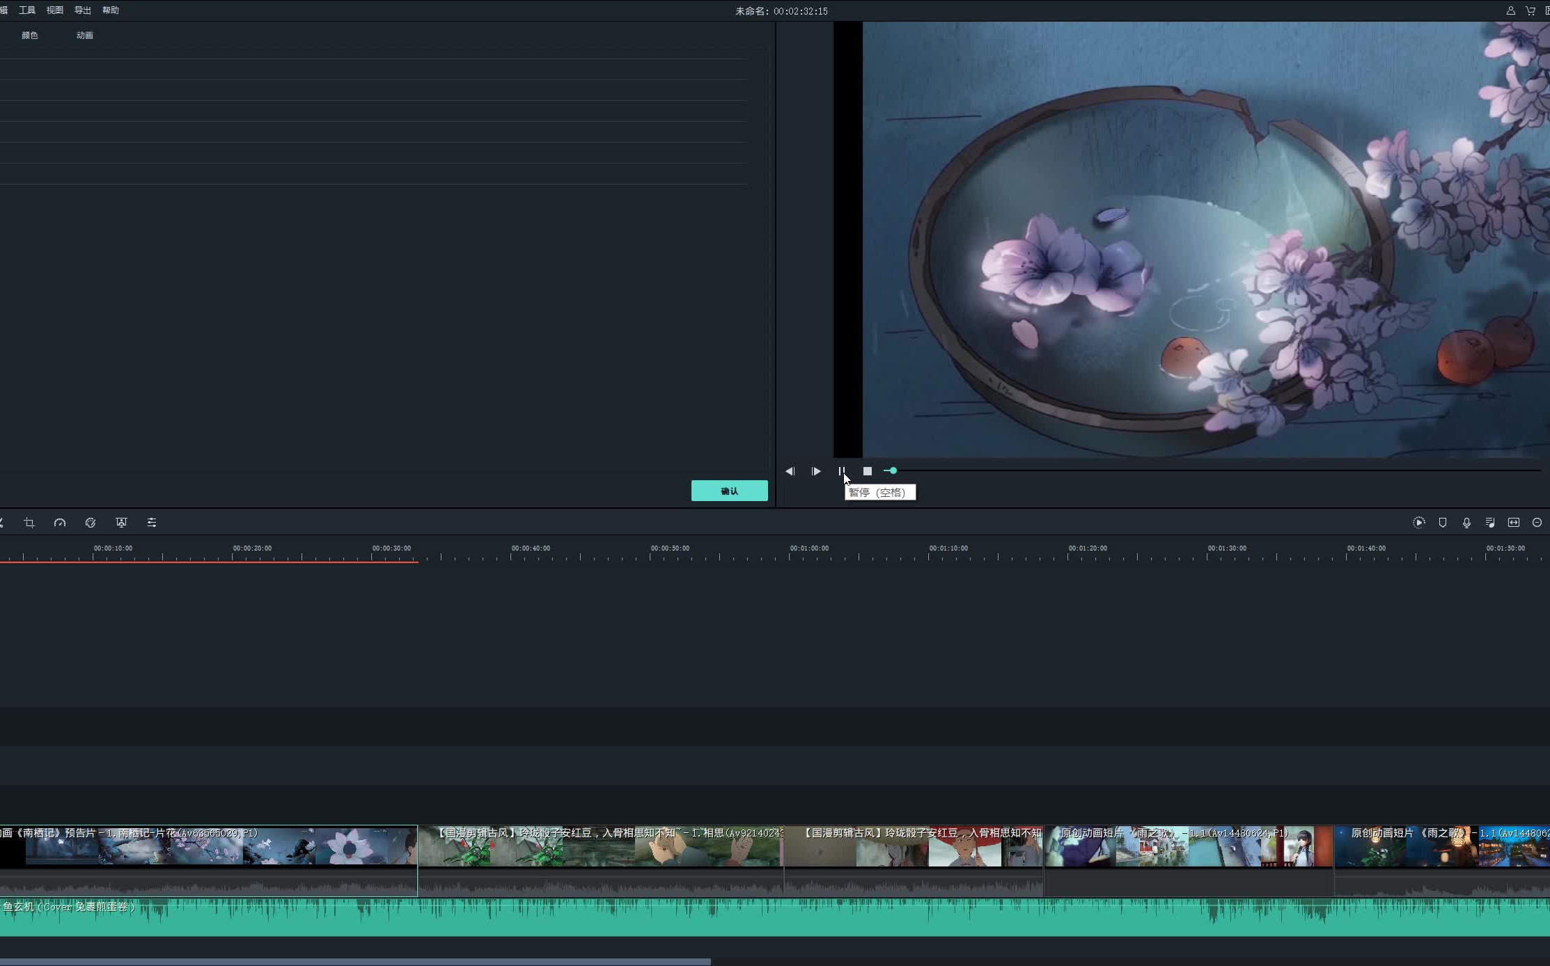Open the audio mixer icon
Screen dimensions: 1550x966
coord(1490,523)
